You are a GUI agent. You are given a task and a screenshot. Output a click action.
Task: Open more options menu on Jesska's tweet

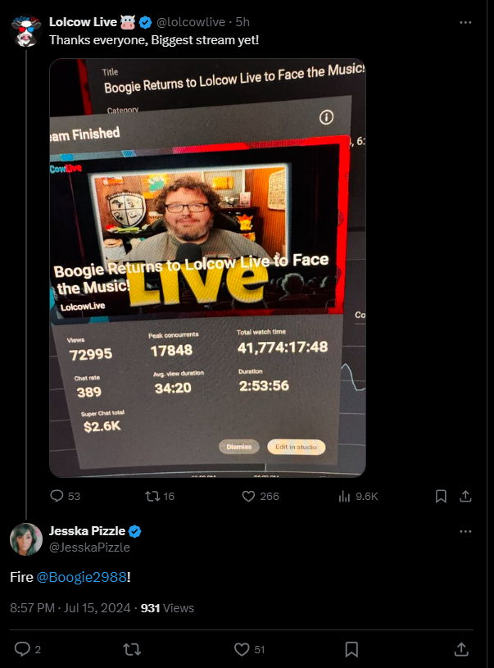[465, 531]
